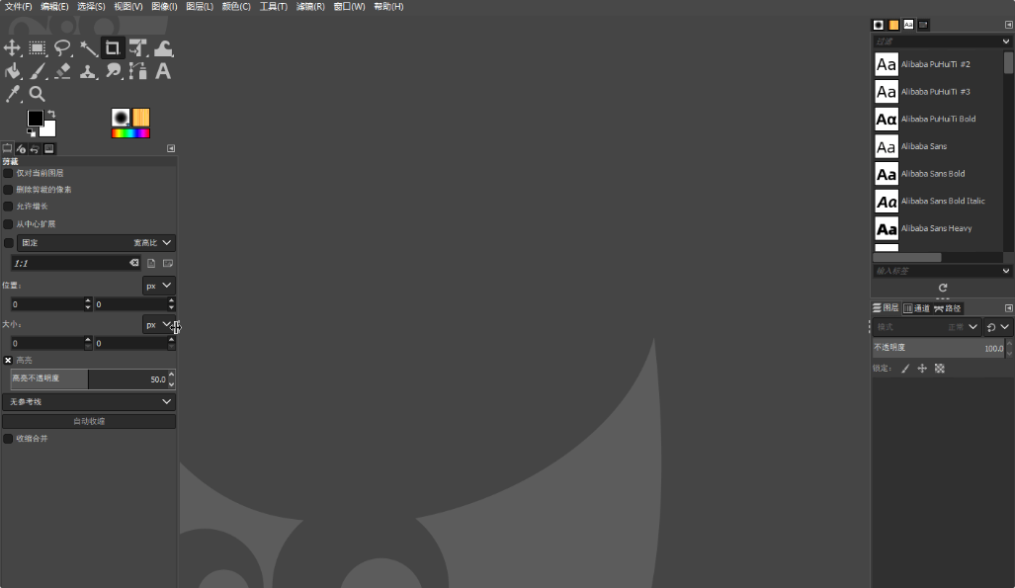Screen dimensions: 1015x588
Task: Set landscape orientation for crop ratio
Action: tap(168, 263)
